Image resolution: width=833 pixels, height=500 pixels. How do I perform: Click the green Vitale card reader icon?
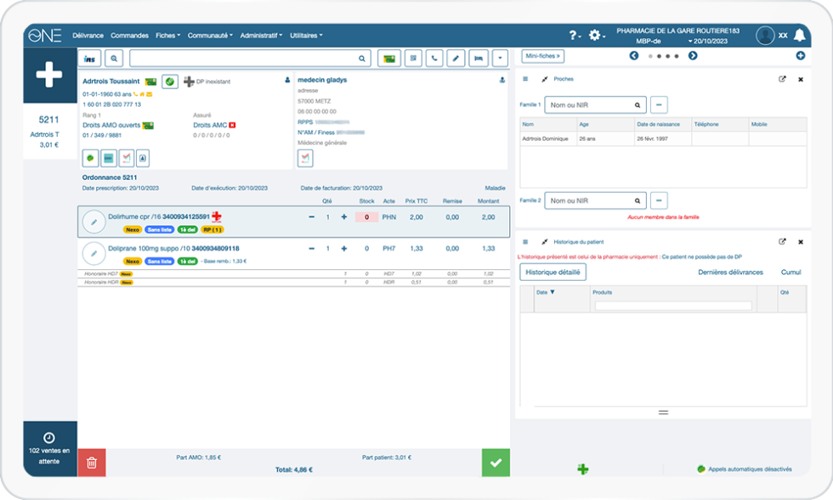pos(389,58)
